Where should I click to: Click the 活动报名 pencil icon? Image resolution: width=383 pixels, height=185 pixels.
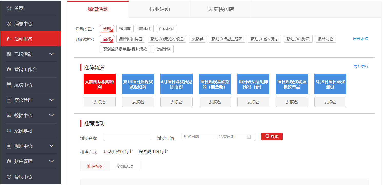(9, 39)
